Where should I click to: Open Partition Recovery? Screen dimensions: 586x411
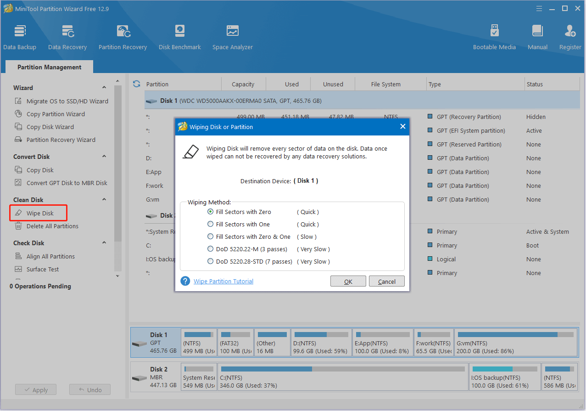click(122, 36)
